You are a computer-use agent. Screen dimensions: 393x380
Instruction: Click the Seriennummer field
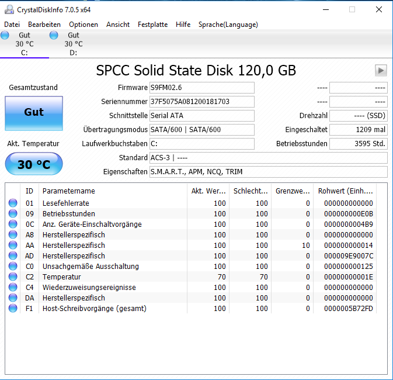(x=202, y=102)
